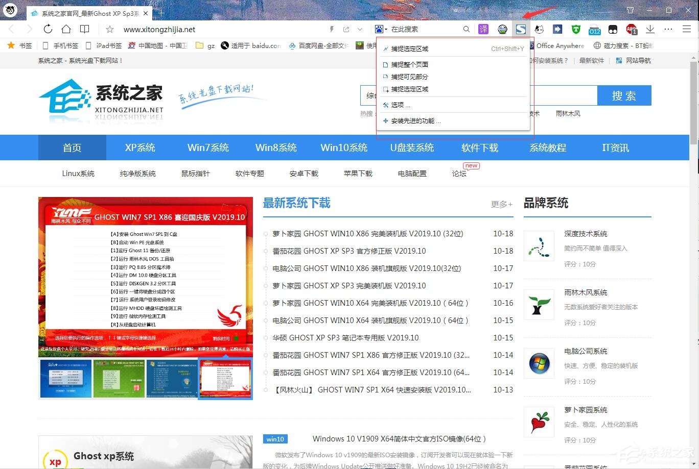Click the purple 译 translate extension icon

(x=483, y=29)
